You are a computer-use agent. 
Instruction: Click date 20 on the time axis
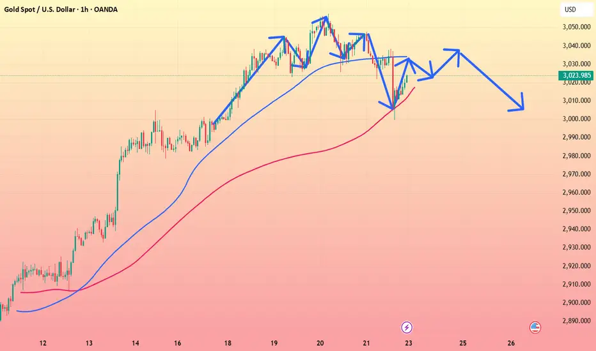point(320,343)
